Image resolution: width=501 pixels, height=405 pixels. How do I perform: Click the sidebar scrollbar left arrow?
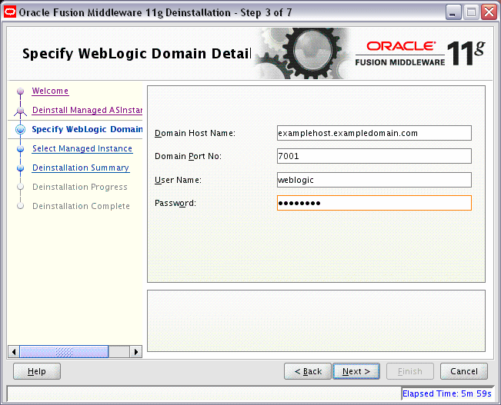pos(14,352)
